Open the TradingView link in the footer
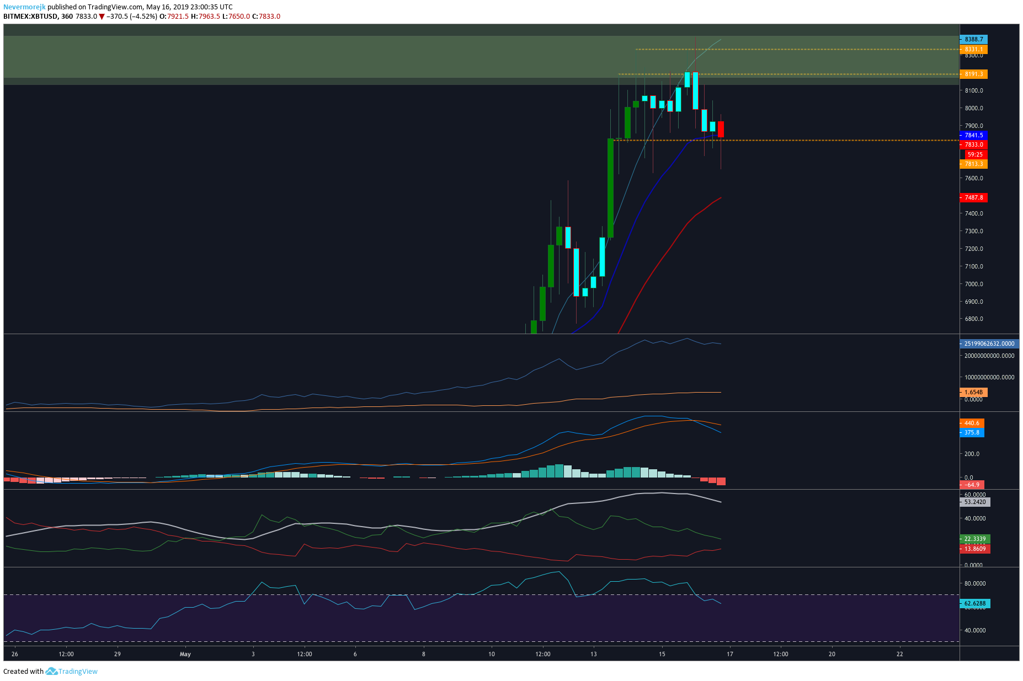Viewport: 1023px width, 681px height. coord(78,671)
